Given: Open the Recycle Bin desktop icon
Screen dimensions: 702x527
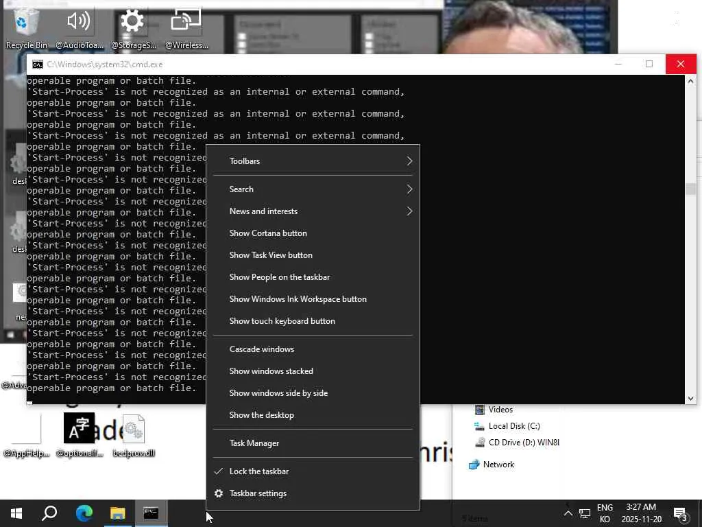Looking at the screenshot, I should pos(26,27).
